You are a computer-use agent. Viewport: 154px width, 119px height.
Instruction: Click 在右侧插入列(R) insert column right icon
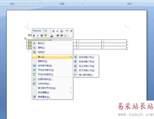[75, 61]
